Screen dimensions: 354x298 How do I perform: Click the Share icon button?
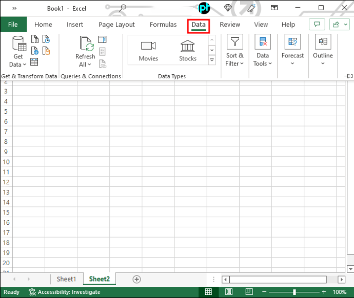tap(336, 25)
